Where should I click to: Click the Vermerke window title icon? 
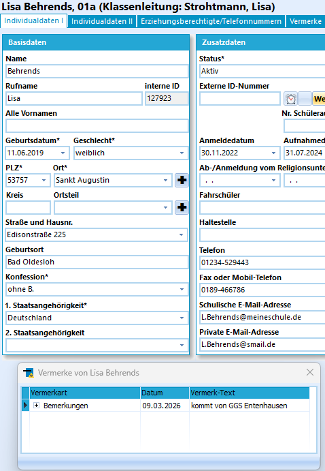pyautogui.click(x=29, y=373)
